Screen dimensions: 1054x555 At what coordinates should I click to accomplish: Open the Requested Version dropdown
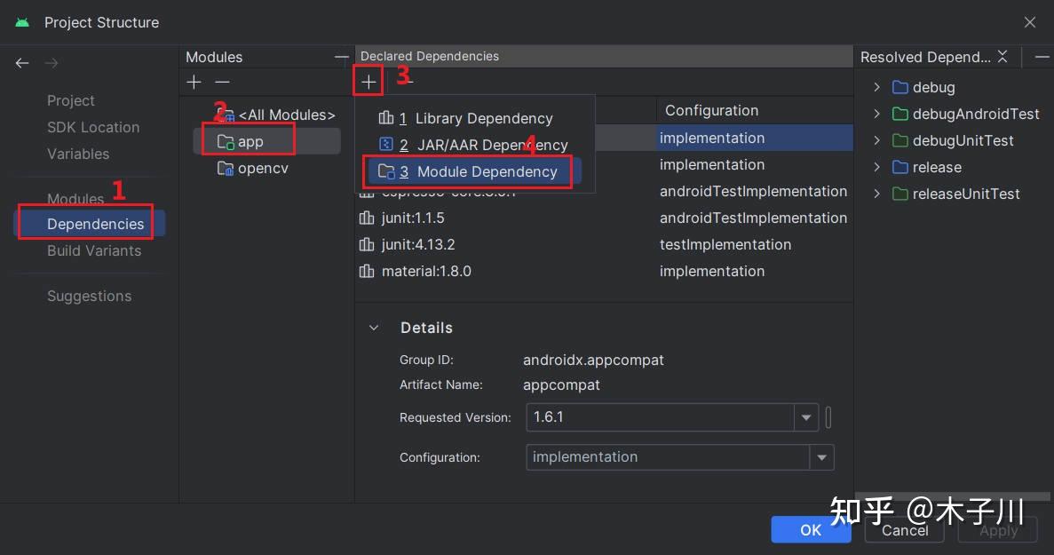click(x=804, y=417)
